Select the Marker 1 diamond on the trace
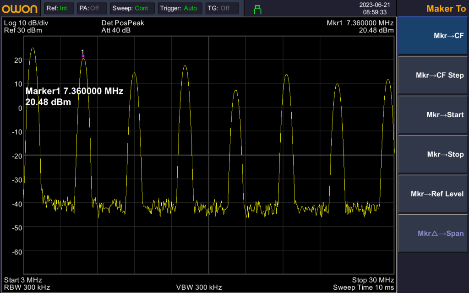This screenshot has width=469, height=293. point(83,56)
